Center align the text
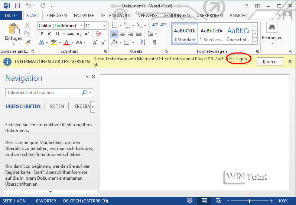 point(123,34)
